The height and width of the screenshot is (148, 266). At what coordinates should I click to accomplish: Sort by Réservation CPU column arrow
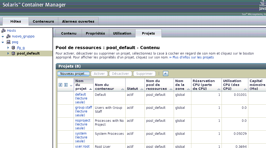(219, 89)
